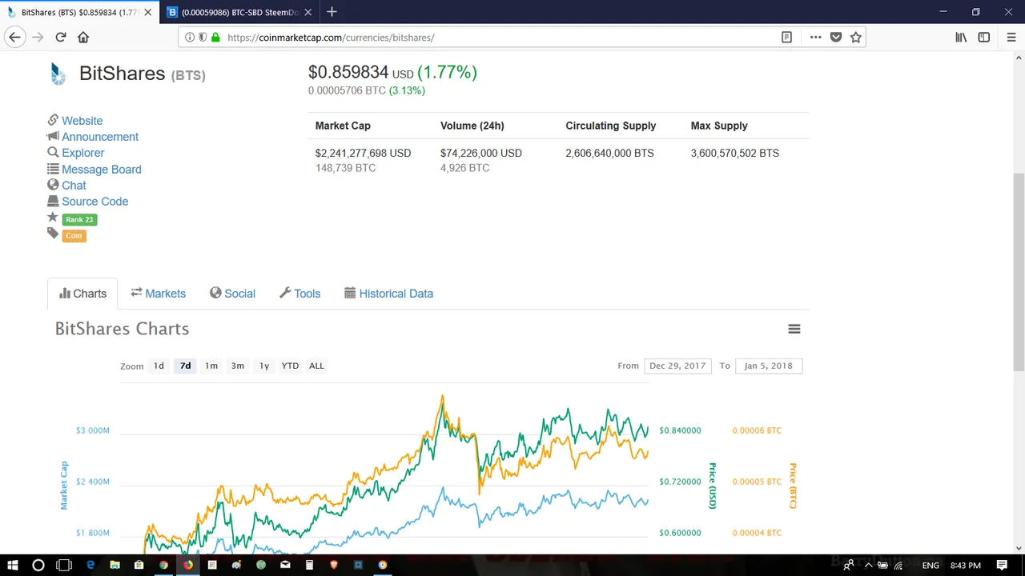Open the Action Center notifications icon

click(1002, 565)
